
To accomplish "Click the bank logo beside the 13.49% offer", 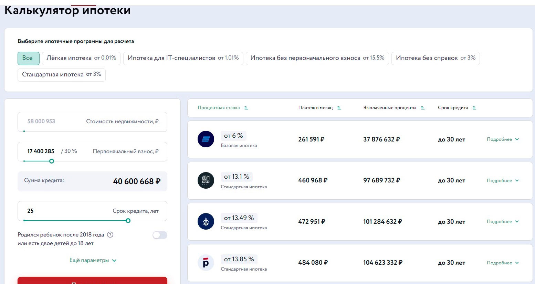I will point(206,221).
